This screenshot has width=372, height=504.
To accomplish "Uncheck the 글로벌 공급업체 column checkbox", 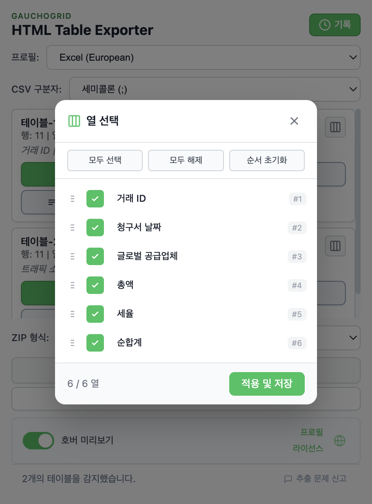I will pos(95,256).
